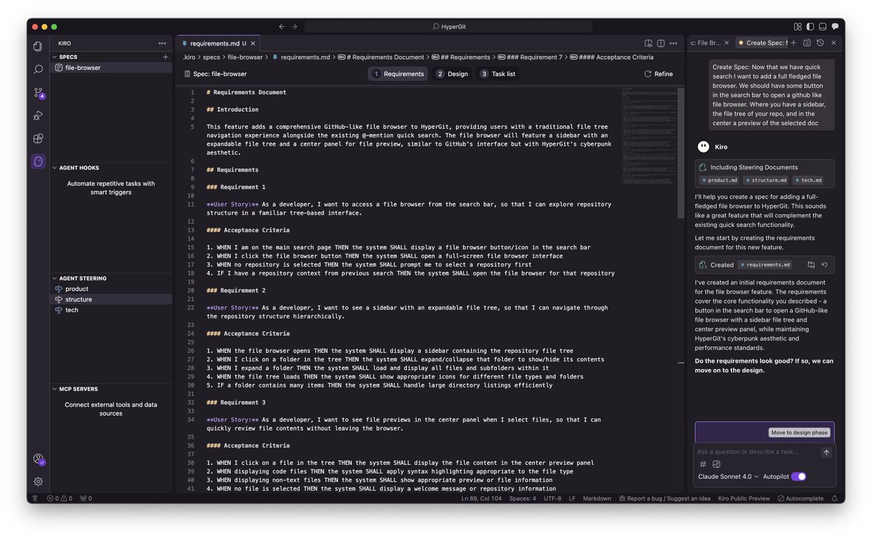This screenshot has width=872, height=539.
Task: Toggle the bottom panel from title bar
Action: coord(823,26)
